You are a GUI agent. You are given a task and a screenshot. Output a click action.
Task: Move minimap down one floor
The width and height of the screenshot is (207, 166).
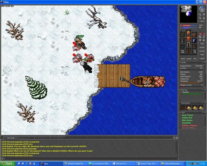click(204, 18)
